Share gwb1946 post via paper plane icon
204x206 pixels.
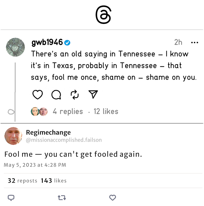click(x=93, y=94)
